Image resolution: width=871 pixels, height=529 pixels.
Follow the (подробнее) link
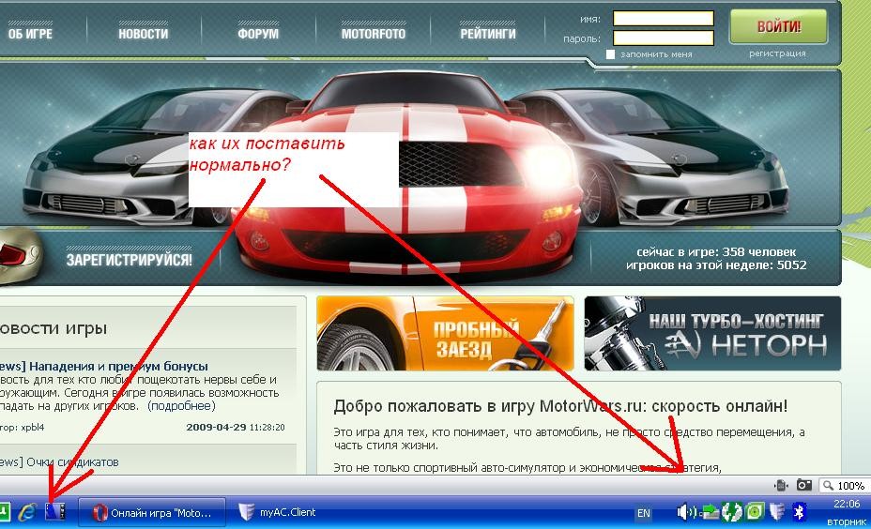pos(181,406)
